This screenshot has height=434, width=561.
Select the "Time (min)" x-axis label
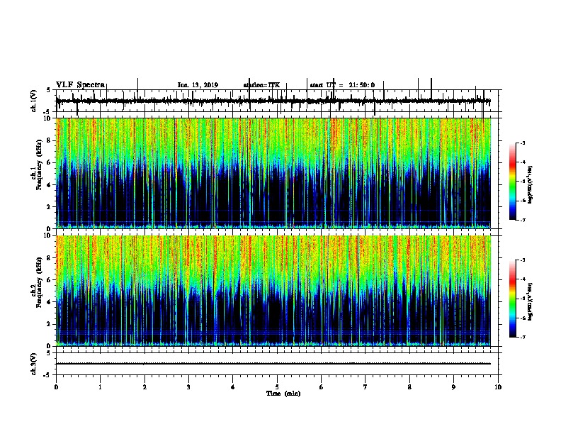point(283,394)
